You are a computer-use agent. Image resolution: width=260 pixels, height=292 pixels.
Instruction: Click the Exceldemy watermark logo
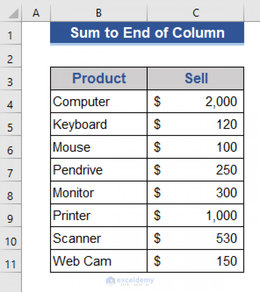pyautogui.click(x=130, y=281)
